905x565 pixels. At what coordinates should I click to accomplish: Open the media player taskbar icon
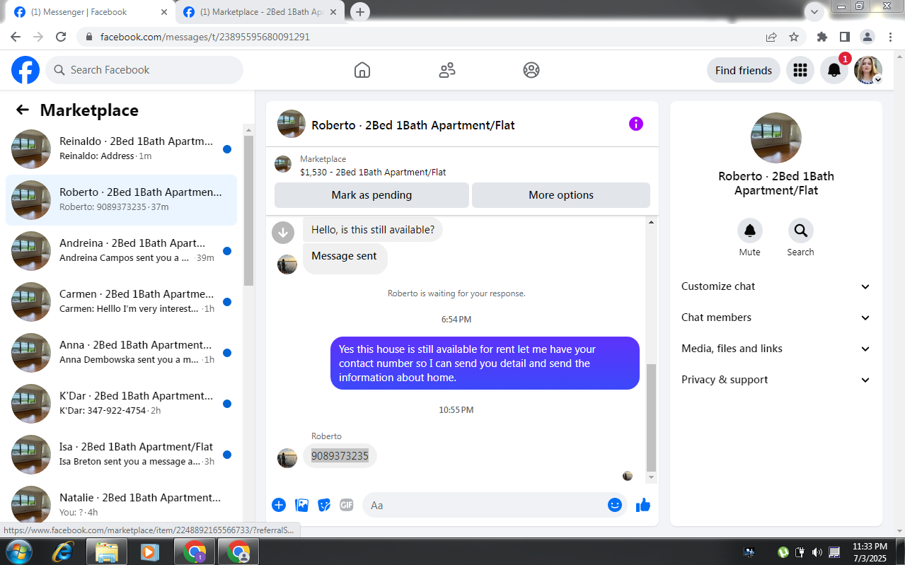coord(149,552)
